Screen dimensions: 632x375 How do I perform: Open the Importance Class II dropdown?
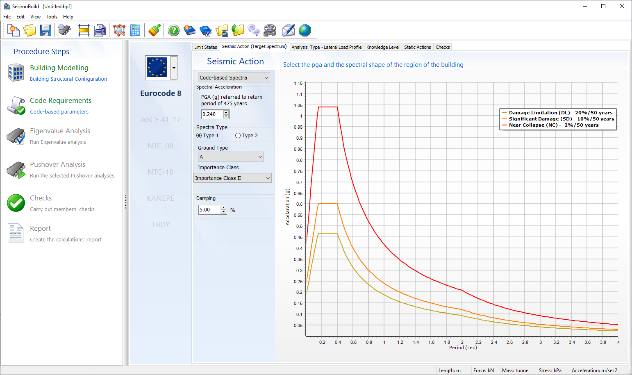click(x=232, y=178)
